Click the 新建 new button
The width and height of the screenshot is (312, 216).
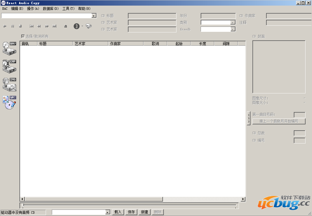pos(144,212)
